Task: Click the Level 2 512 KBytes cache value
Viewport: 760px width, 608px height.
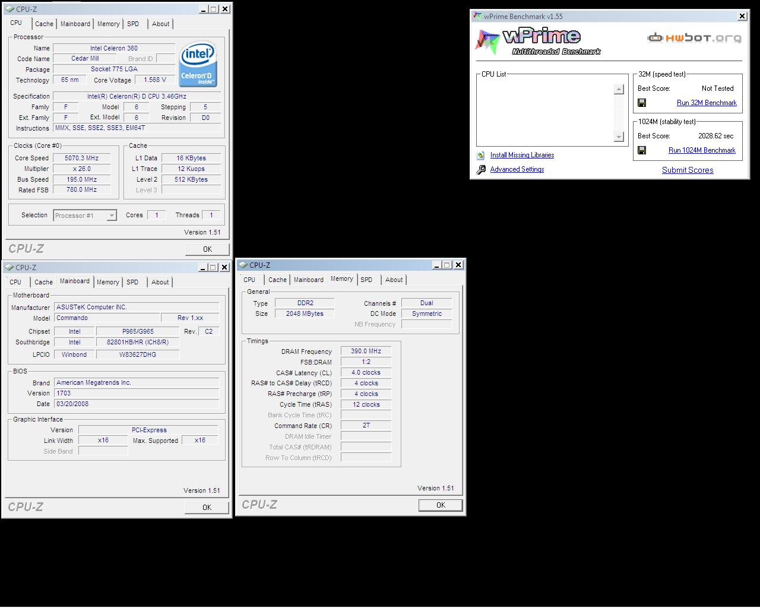Action: click(191, 179)
